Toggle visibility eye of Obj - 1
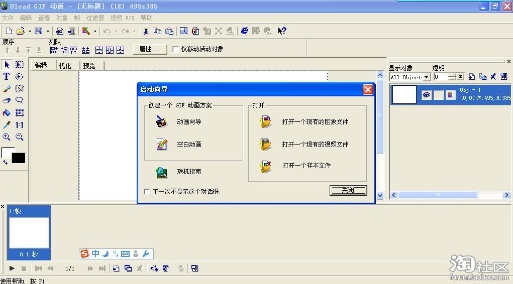This screenshot has height=284, width=513. [426, 95]
